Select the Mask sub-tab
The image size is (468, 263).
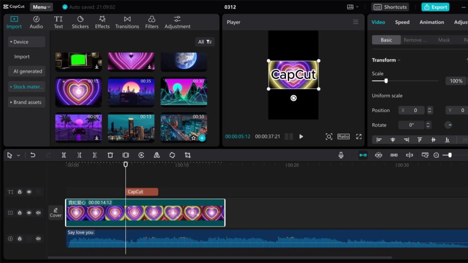click(444, 40)
